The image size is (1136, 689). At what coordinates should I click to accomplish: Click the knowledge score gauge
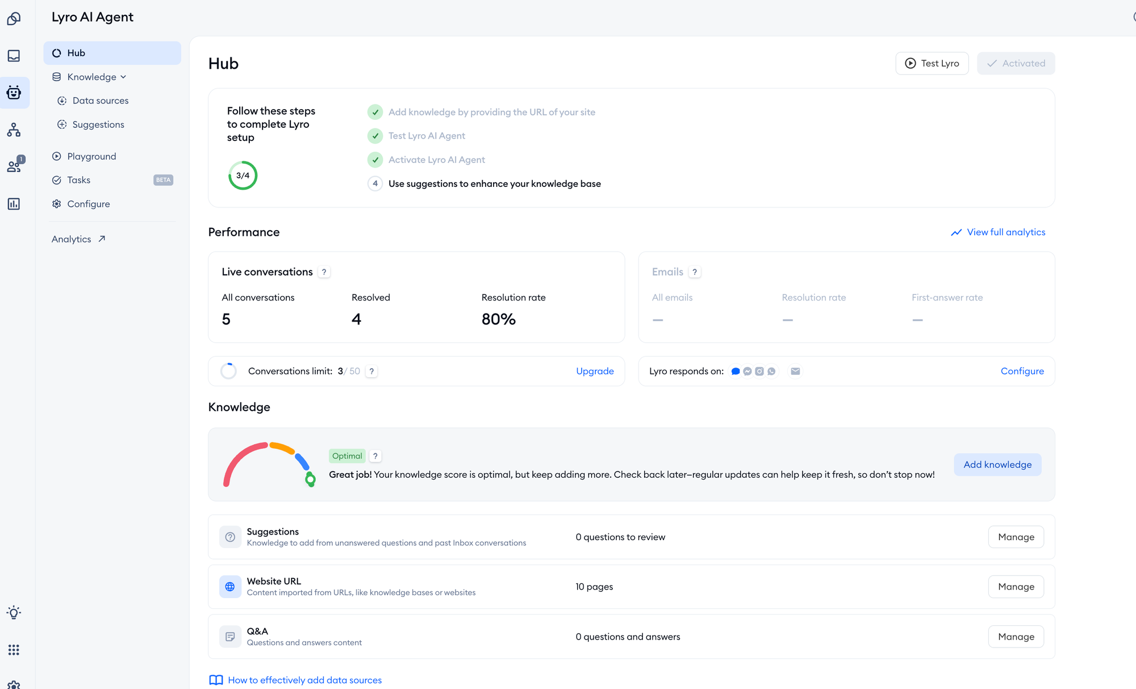coord(269,465)
